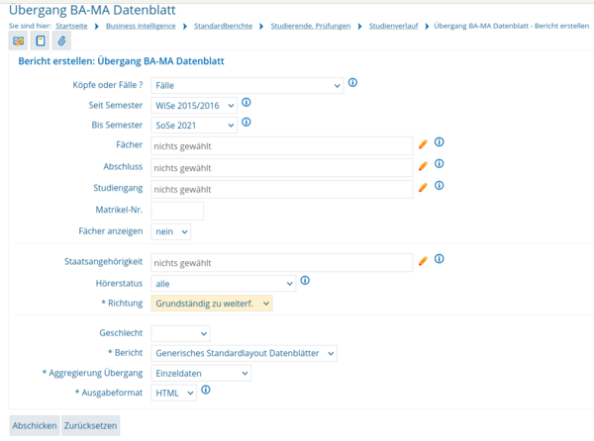Edit Fächer selection with pencil icon

423,144
